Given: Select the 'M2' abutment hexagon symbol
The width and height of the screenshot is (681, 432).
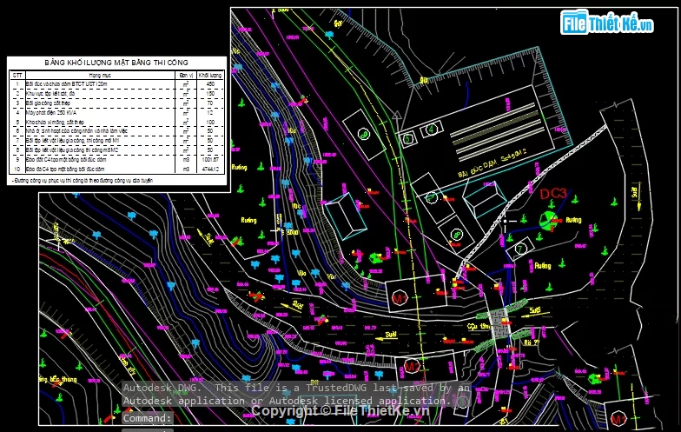Looking at the screenshot, I should click(x=411, y=367).
